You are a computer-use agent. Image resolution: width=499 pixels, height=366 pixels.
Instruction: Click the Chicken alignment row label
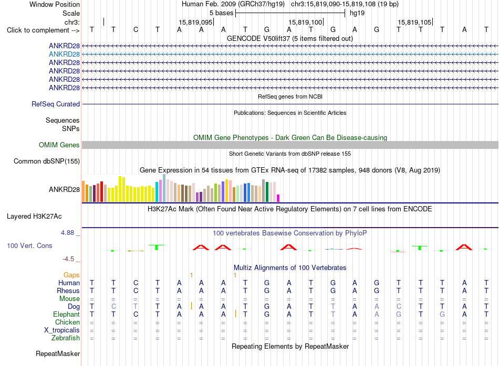tap(67, 322)
